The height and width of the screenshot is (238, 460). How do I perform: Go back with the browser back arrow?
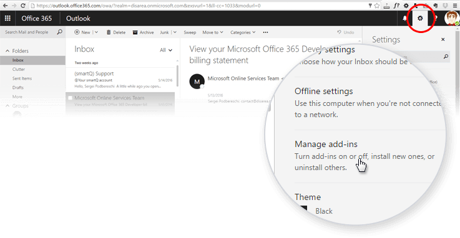pos(5,6)
